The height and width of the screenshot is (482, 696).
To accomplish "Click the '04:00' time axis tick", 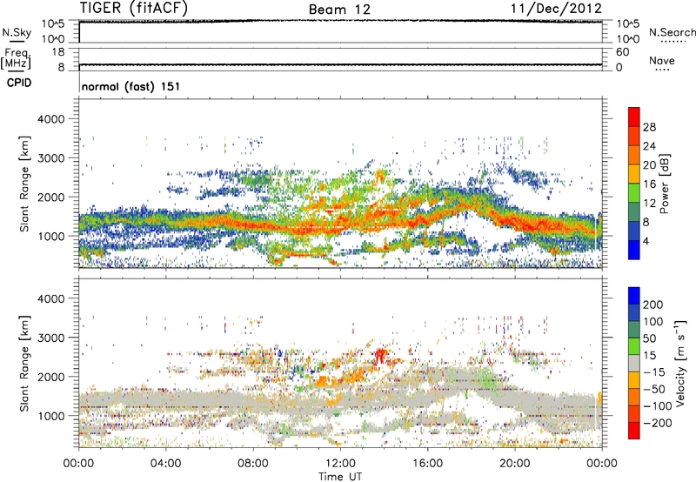I will [x=166, y=464].
